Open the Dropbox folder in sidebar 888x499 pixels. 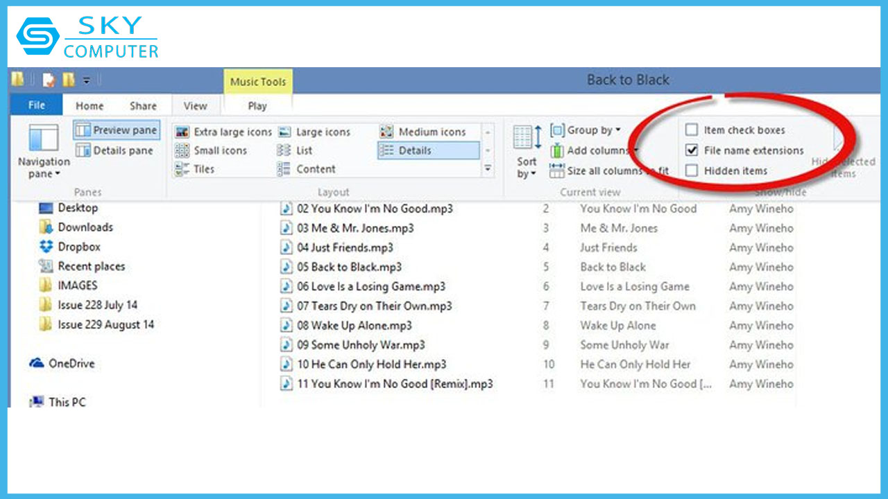coord(78,247)
